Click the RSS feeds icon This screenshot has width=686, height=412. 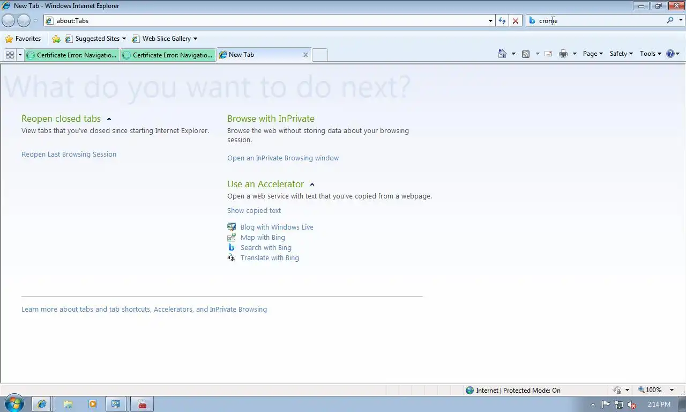click(x=526, y=54)
